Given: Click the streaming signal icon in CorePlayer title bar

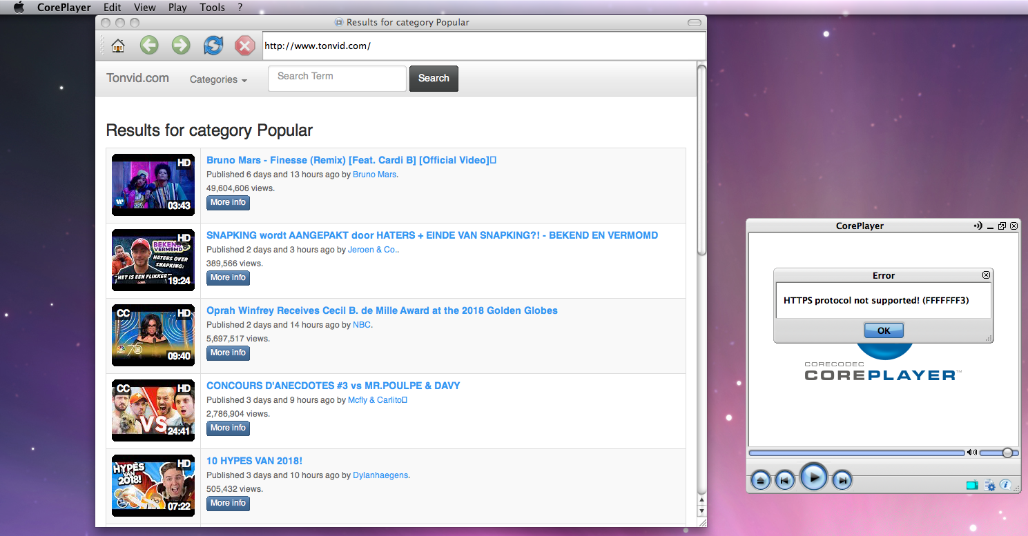Looking at the screenshot, I should tap(978, 226).
